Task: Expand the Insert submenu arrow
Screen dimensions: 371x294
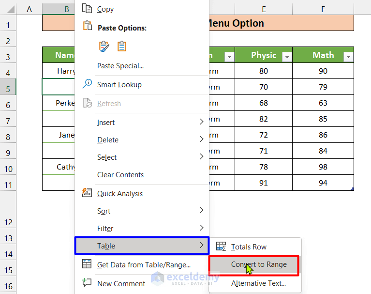Action: [201, 123]
